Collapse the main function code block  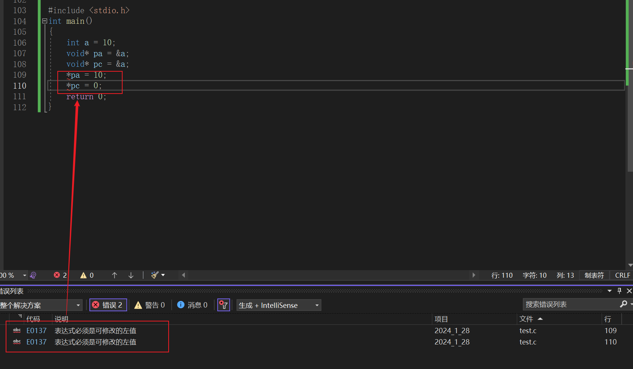coord(45,21)
